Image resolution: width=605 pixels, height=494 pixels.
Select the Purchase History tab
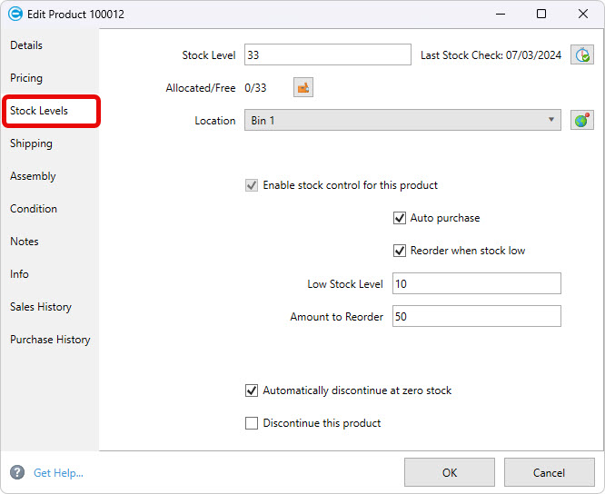pyautogui.click(x=50, y=340)
